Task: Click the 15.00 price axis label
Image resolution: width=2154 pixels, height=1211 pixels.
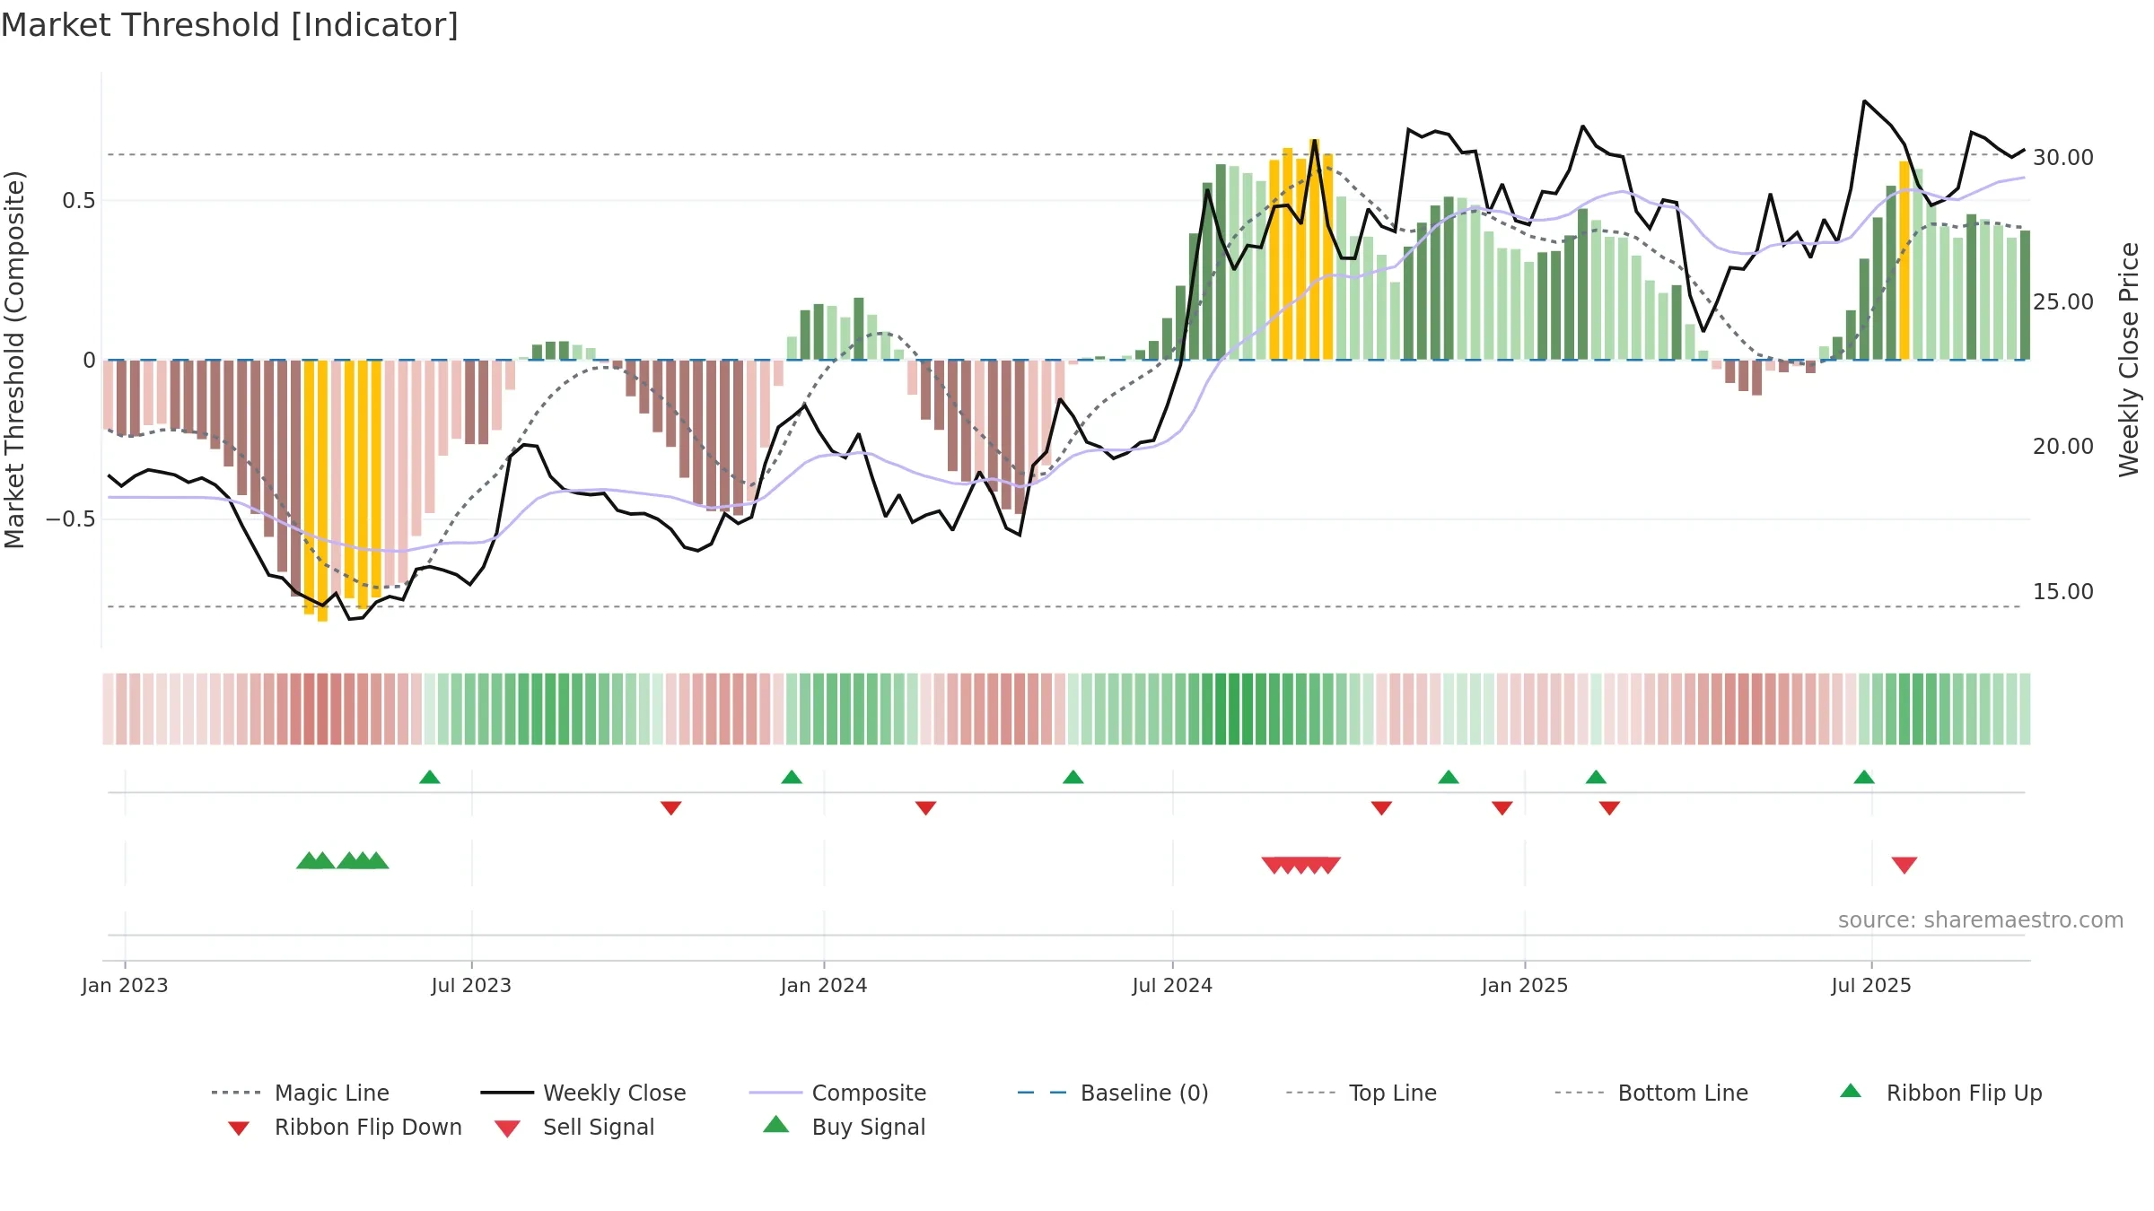Action: [2063, 591]
